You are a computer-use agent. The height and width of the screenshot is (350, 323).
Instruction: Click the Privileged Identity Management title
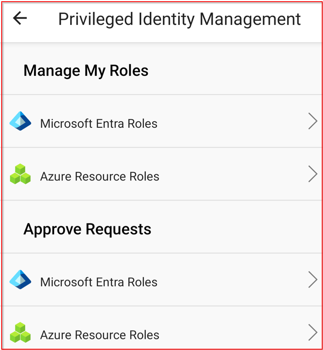pos(179,19)
